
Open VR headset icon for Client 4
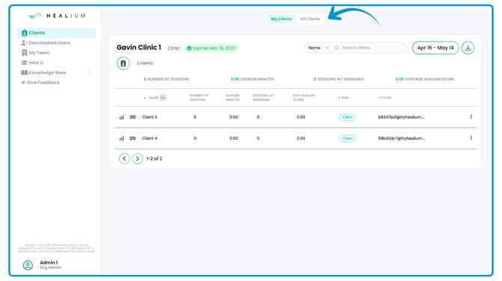(x=133, y=138)
